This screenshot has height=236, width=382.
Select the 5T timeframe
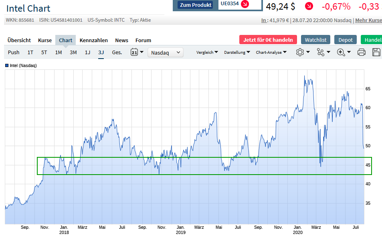coord(44,53)
